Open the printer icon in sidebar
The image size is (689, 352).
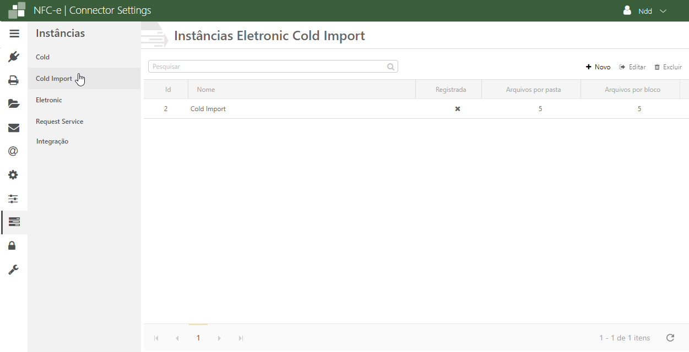point(14,80)
